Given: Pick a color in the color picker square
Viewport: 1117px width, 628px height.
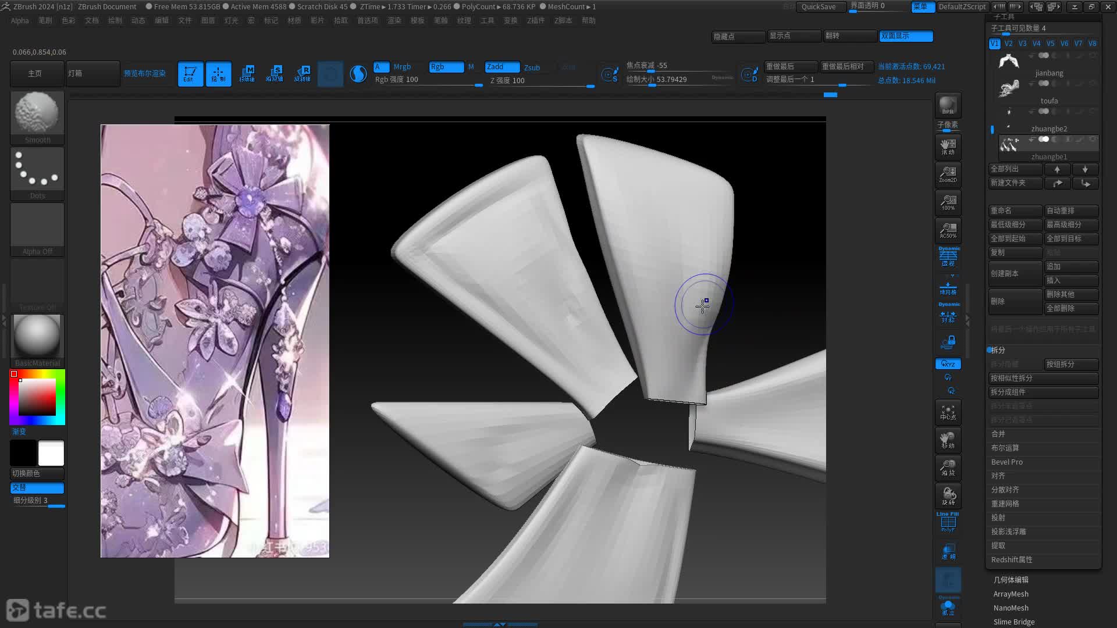Looking at the screenshot, I should click(x=37, y=397).
